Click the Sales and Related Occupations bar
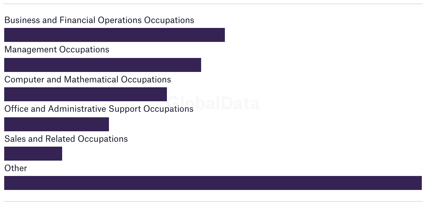Viewport: 426px width, 206px height. (x=33, y=154)
